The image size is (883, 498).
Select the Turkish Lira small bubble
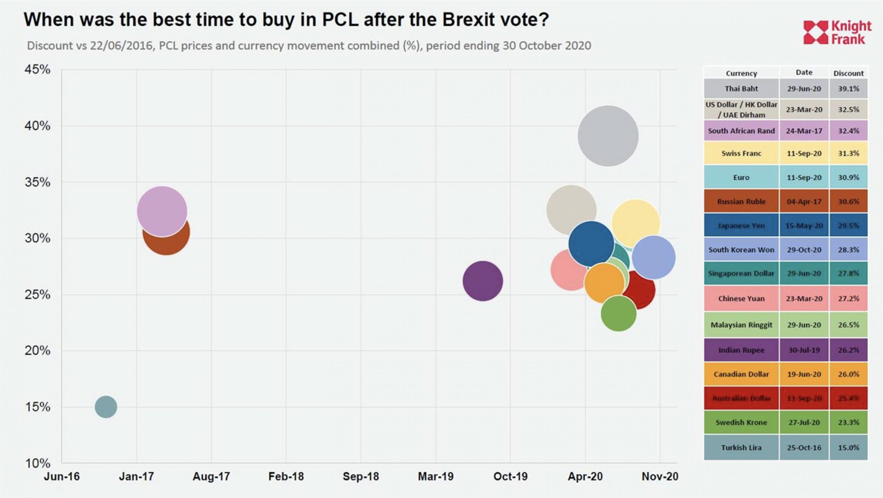point(106,407)
